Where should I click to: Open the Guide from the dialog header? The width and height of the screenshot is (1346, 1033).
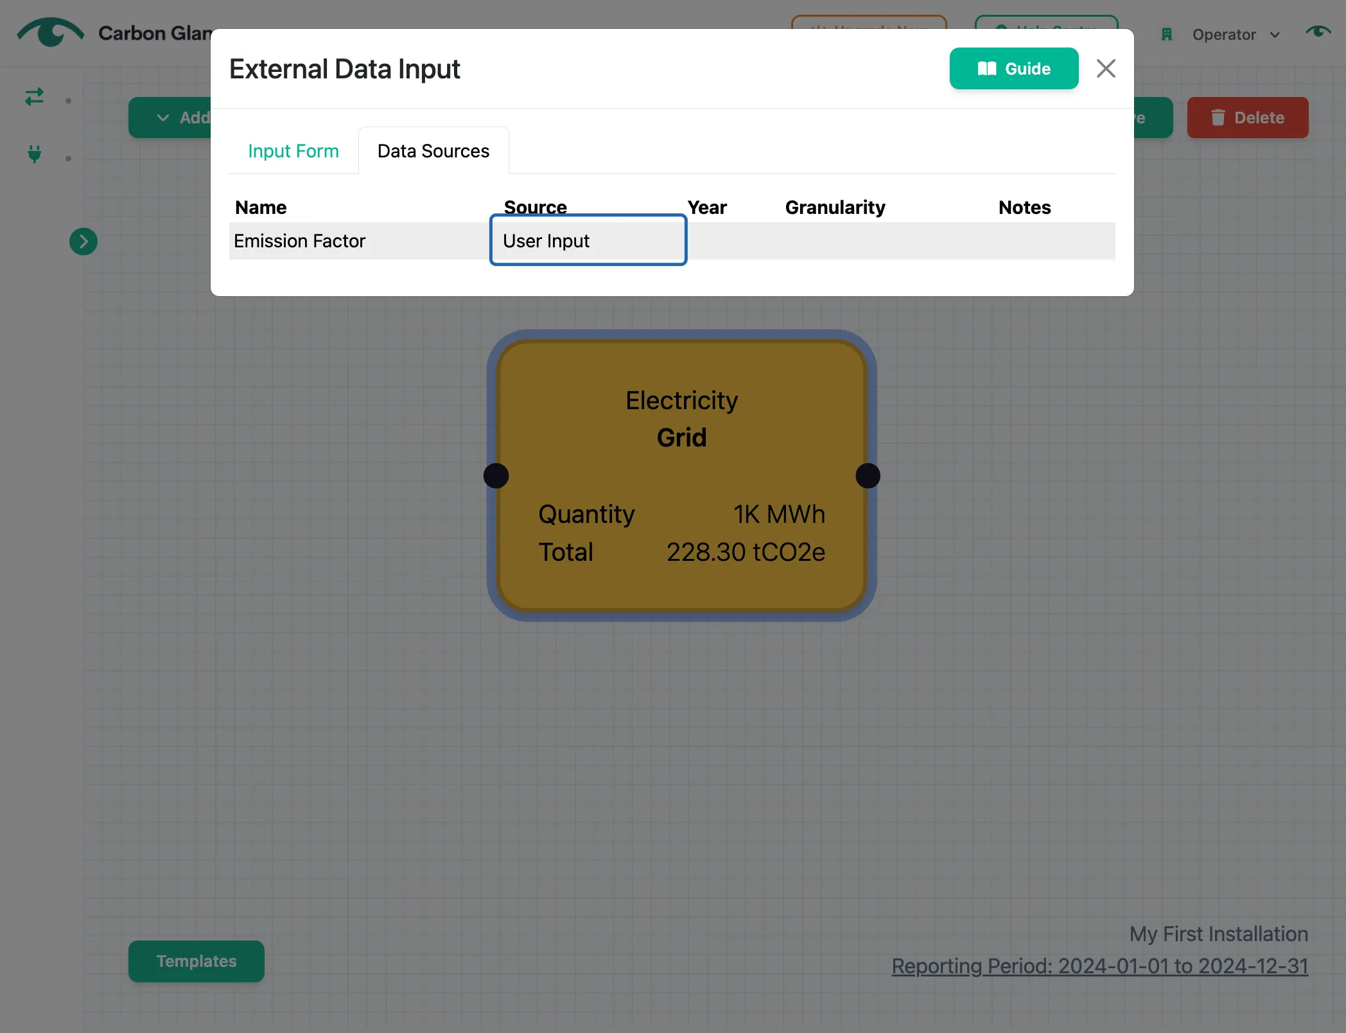(x=1013, y=69)
